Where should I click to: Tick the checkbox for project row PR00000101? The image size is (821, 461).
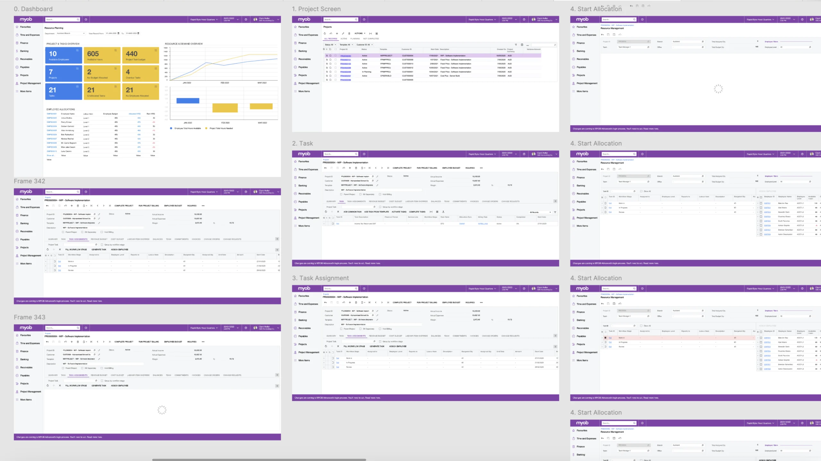(x=336, y=60)
